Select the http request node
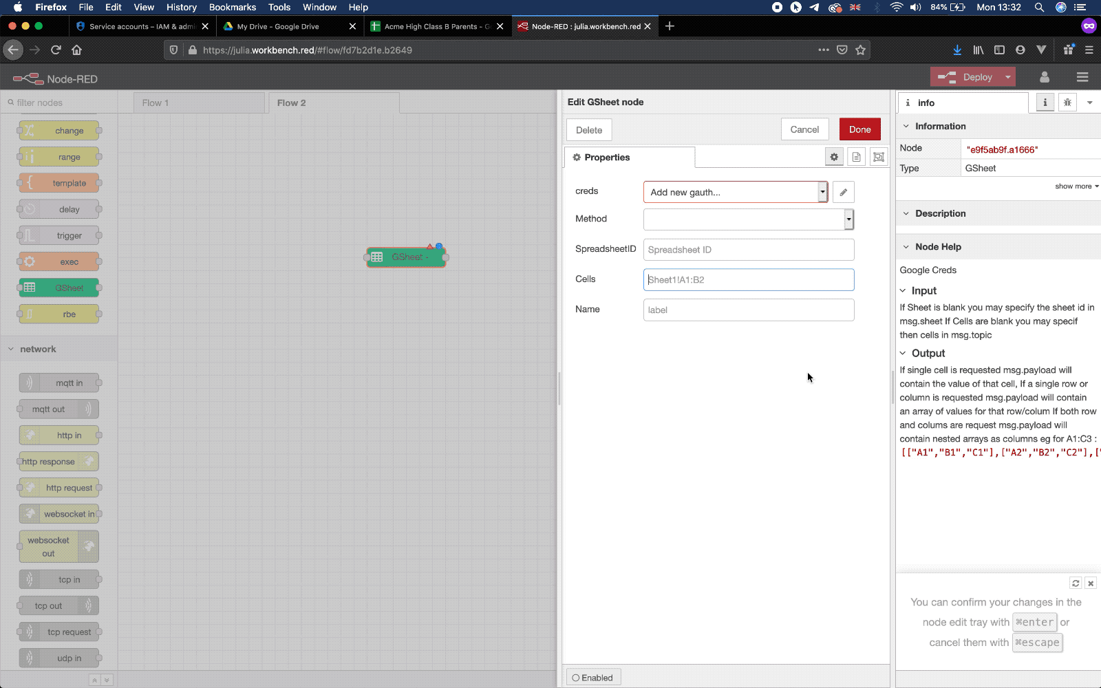 tap(59, 487)
